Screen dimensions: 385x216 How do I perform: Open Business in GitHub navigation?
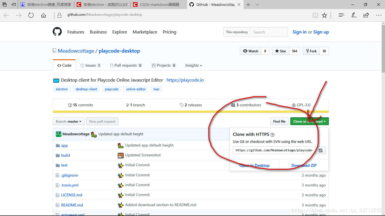coord(98,32)
